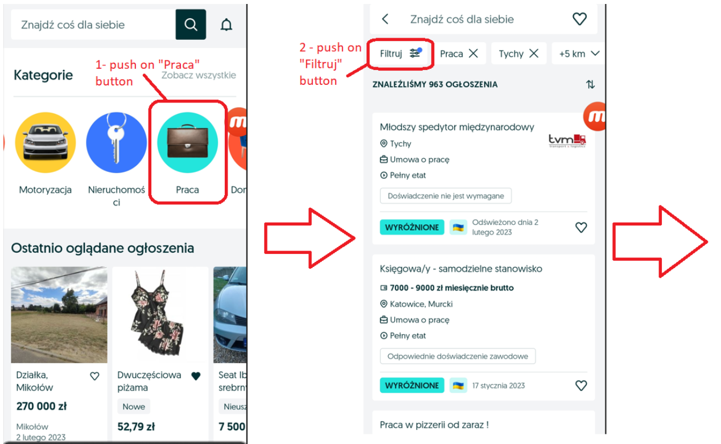The image size is (721, 444).
Task: Open the Zobacz wszystkie categories link
Action: tap(199, 75)
